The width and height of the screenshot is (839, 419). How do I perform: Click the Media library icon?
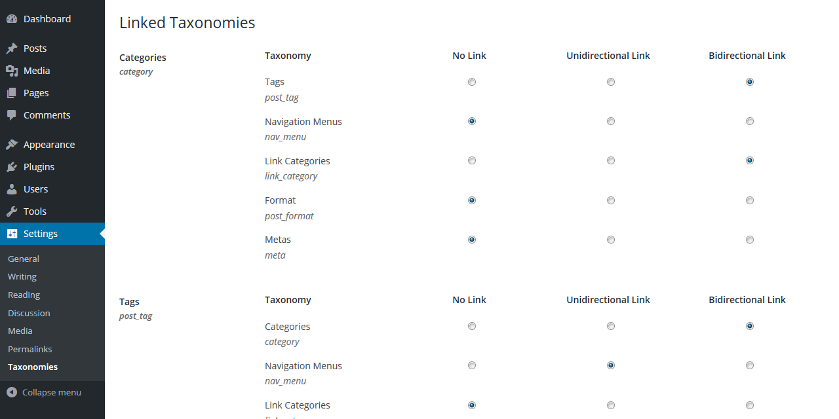(x=12, y=71)
